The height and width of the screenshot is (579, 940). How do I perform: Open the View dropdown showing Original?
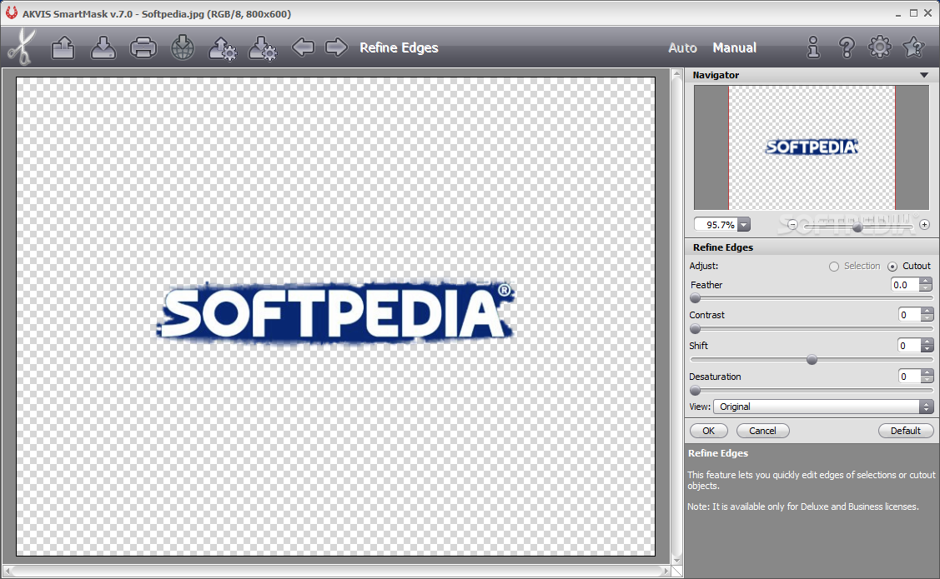pyautogui.click(x=823, y=407)
